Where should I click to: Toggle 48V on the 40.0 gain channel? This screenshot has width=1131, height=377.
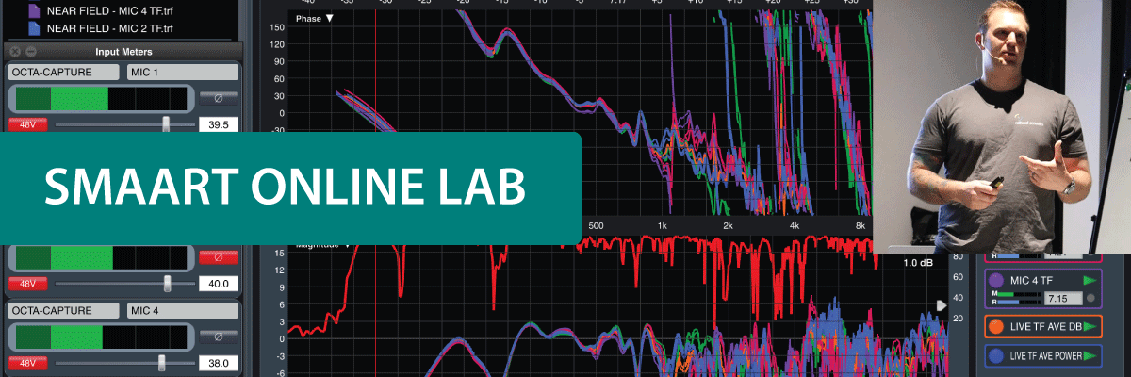click(27, 284)
